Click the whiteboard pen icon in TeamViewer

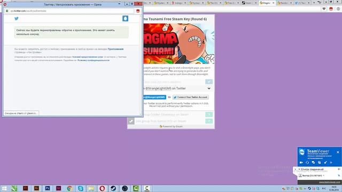tap(325, 163)
